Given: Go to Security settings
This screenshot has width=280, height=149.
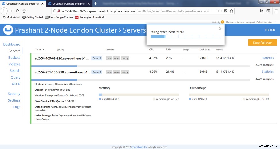Looking at the screenshot, I should pos(14,93).
